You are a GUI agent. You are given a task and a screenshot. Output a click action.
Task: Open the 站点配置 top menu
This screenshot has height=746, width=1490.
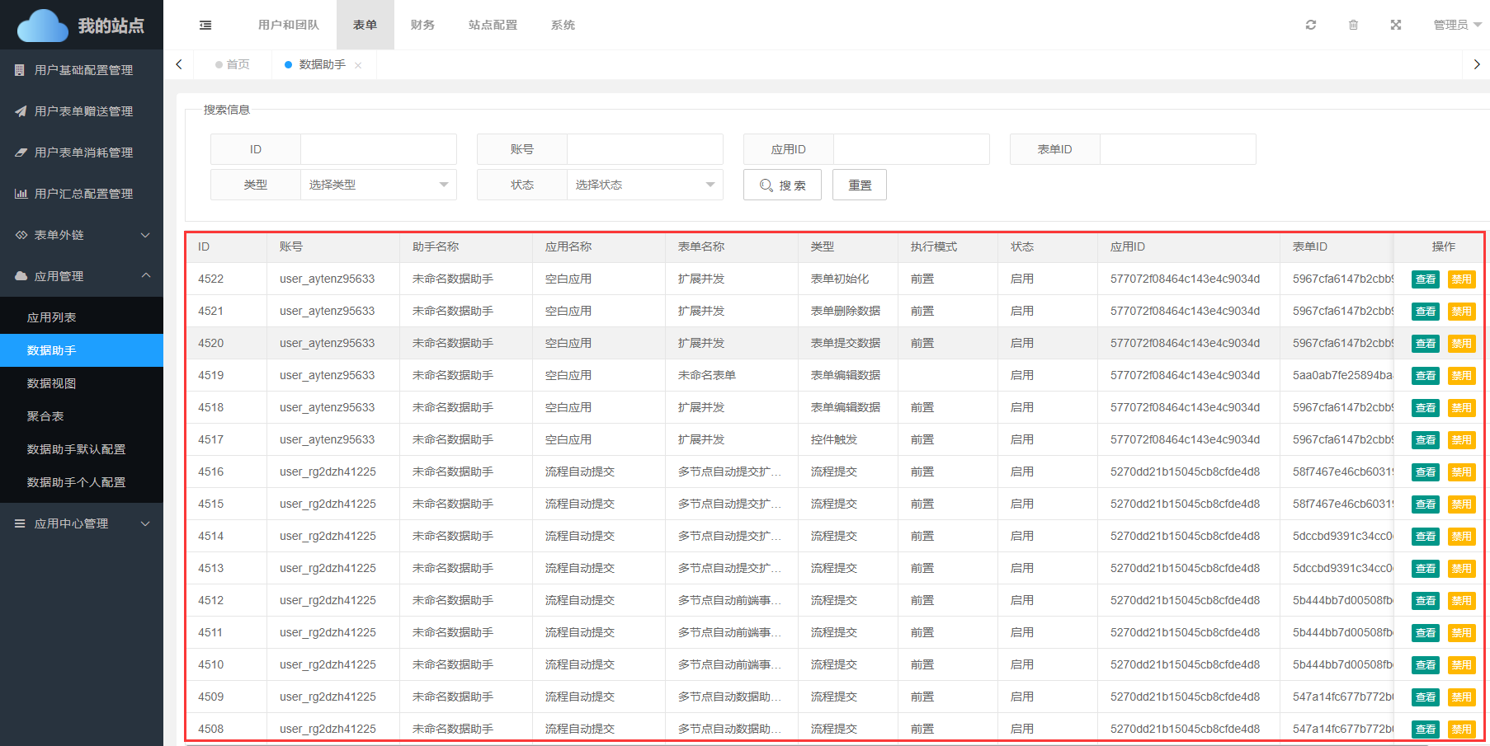[493, 25]
